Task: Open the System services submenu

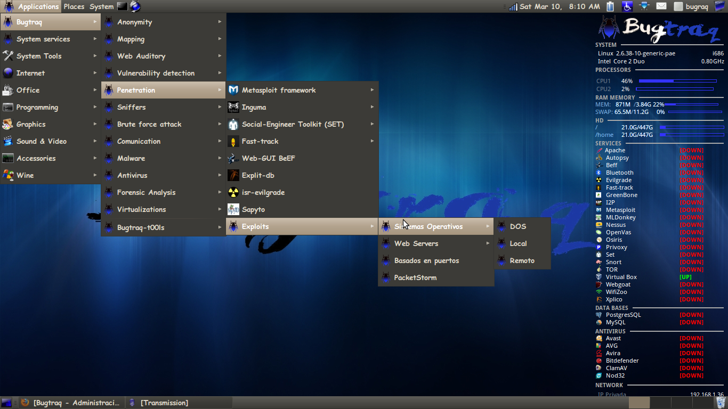Action: (51, 39)
